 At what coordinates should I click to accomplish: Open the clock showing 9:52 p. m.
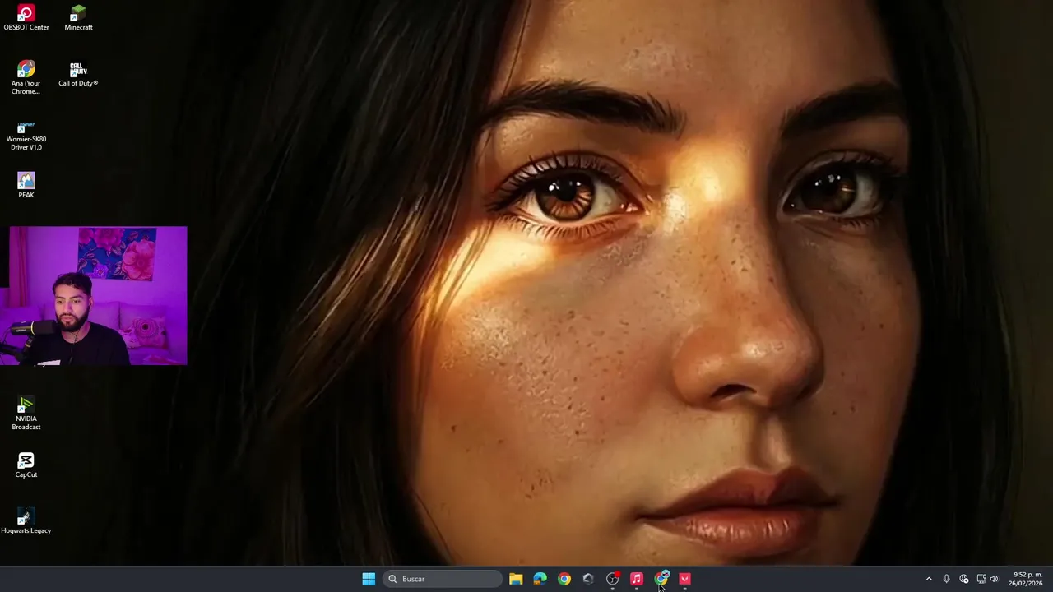(x=1027, y=579)
